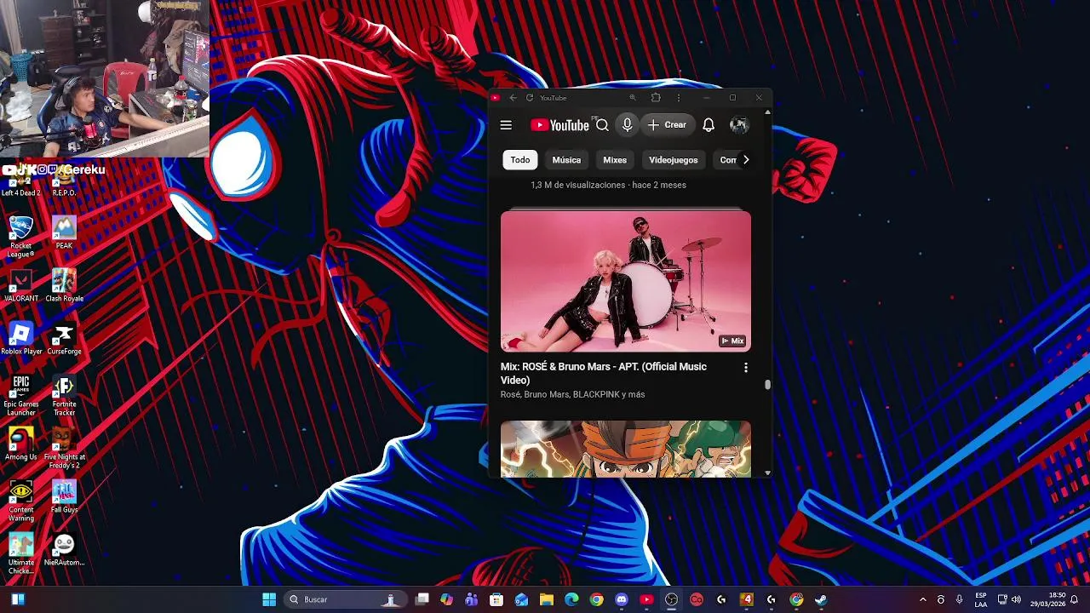The width and height of the screenshot is (1090, 613).
Task: Open OBS Studio from the taskbar
Action: tap(672, 599)
